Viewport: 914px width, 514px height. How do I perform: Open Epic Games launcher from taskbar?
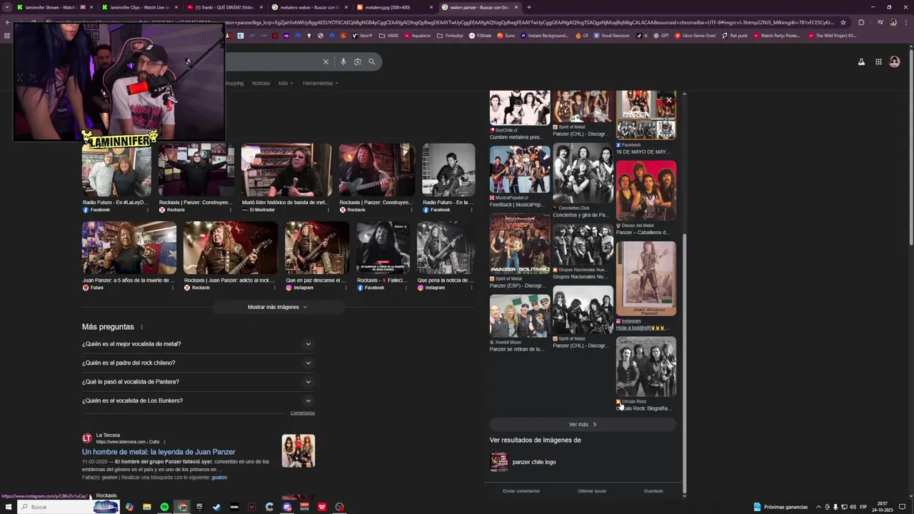[x=199, y=507]
